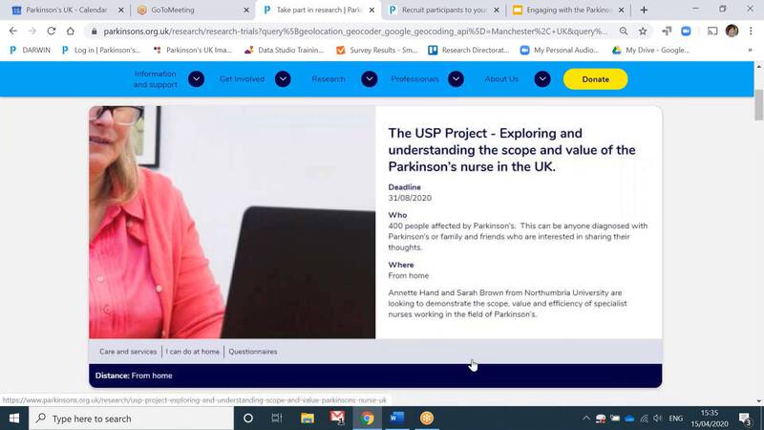Switch to Chrome on the taskbar

click(x=368, y=419)
